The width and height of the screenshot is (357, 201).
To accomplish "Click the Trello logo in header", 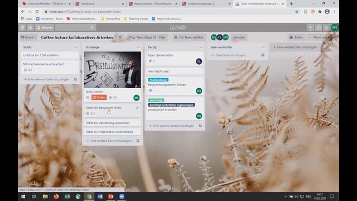I will click(x=178, y=27).
